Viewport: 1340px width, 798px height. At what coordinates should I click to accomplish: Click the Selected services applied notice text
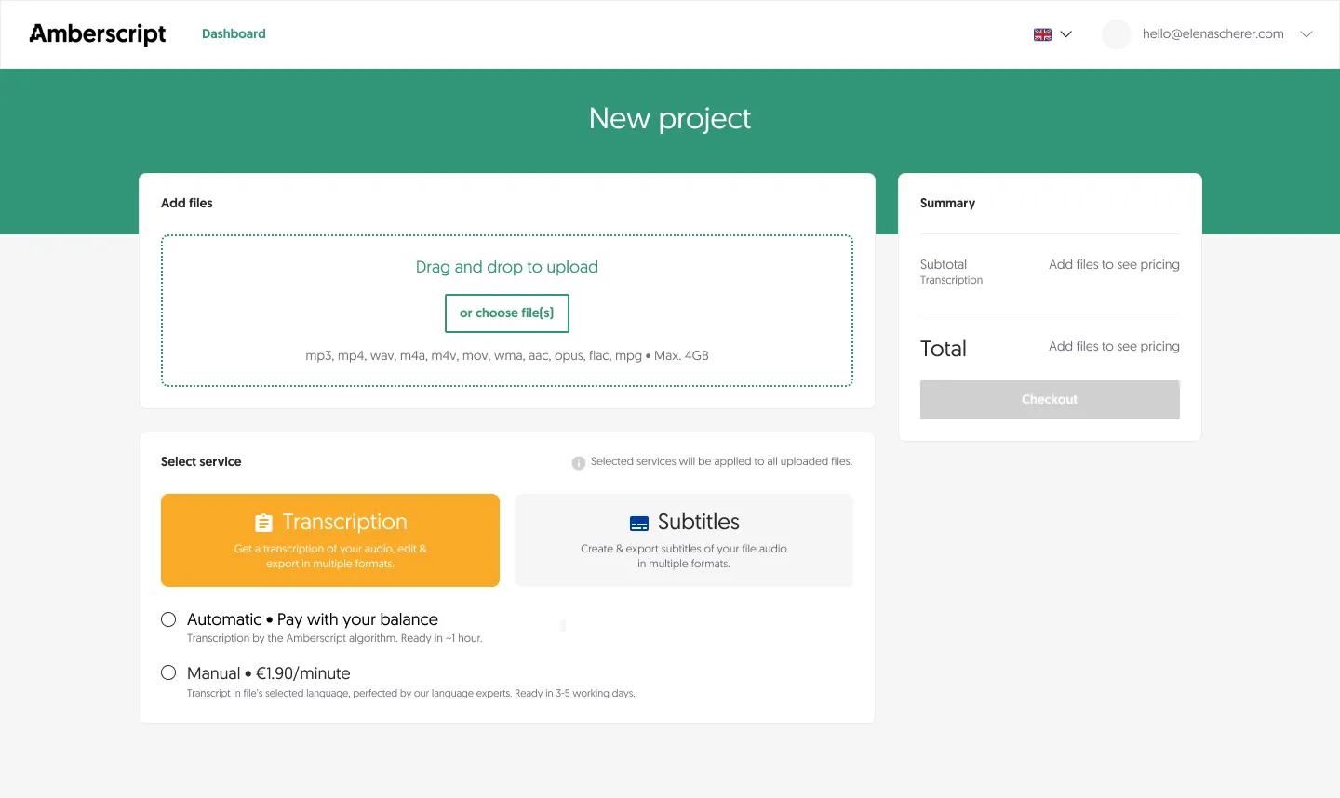[721, 461]
